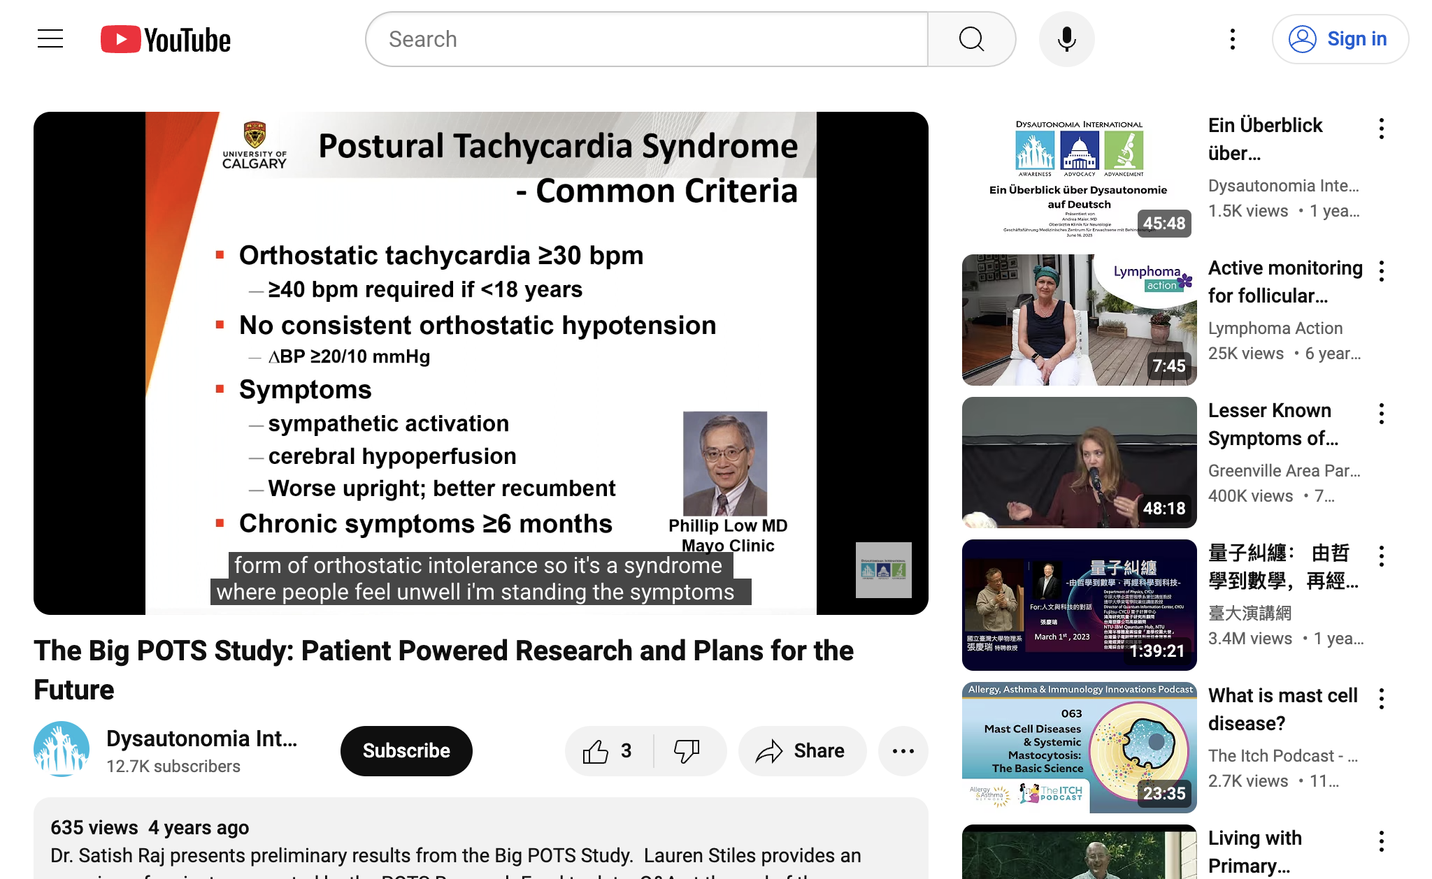Viewport: 1432px width, 879px height.
Task: Click the Search input field
Action: coord(647,39)
